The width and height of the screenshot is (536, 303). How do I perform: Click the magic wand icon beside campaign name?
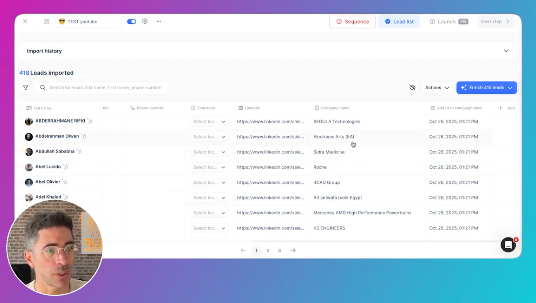pyautogui.click(x=47, y=21)
